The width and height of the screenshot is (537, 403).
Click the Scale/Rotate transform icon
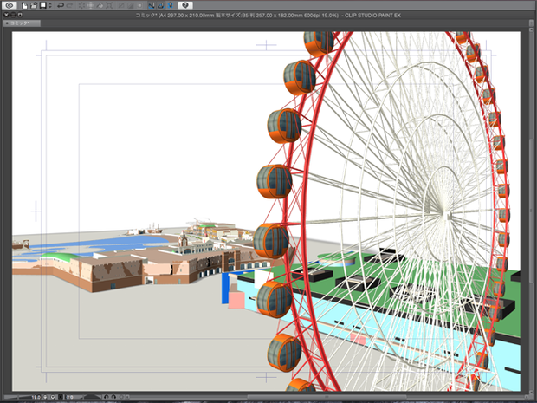tap(109, 5)
